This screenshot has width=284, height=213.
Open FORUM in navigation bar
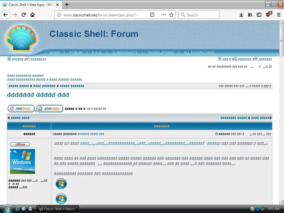[x=76, y=52]
